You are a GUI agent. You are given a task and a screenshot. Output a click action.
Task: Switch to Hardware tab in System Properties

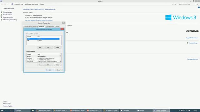pyautogui.click(x=35, y=27)
